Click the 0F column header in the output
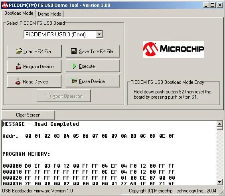Image resolution: width=225 pixels, height=196 pixels. point(172,136)
